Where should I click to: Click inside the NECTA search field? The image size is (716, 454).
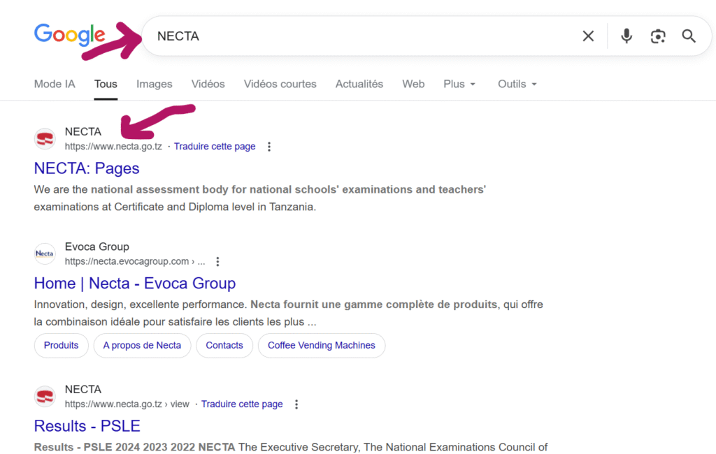pos(350,36)
